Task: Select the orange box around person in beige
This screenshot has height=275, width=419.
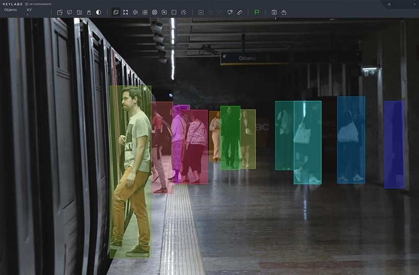Action: 215,136
